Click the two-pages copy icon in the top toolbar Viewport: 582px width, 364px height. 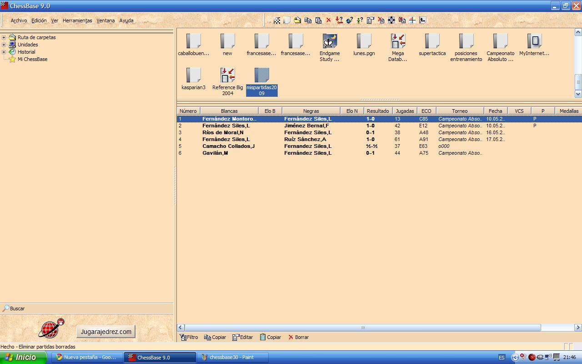(x=308, y=20)
